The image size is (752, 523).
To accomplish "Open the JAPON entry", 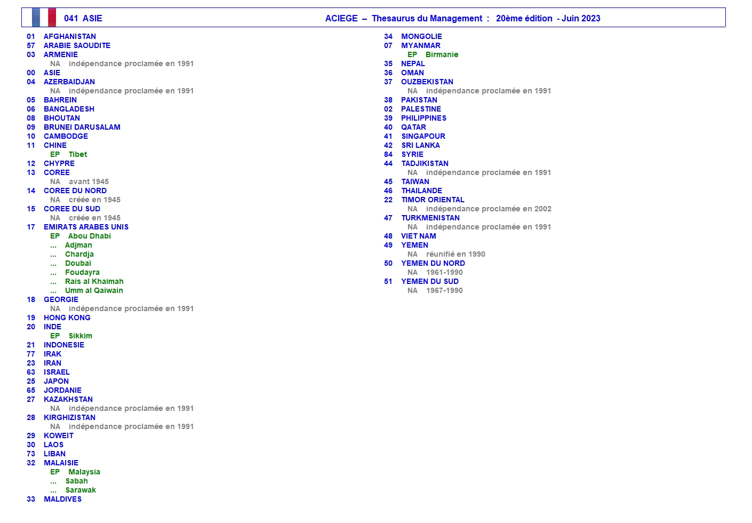I will click(x=56, y=381).
